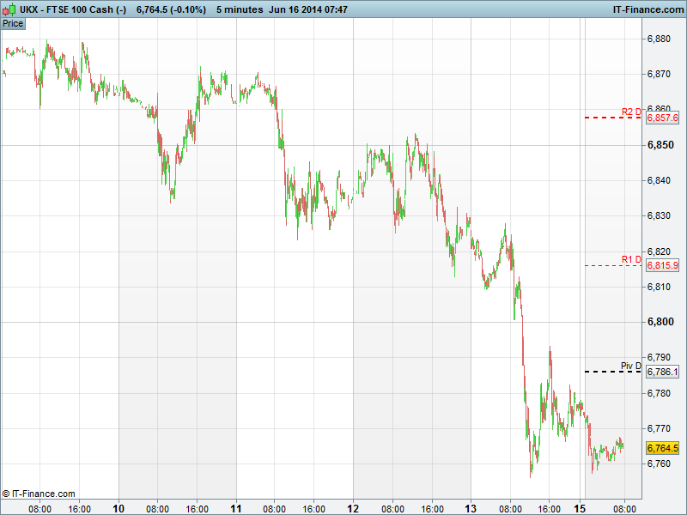This screenshot has width=687, height=515.
Task: Click day 10 marker on time axis
Action: coord(119,508)
